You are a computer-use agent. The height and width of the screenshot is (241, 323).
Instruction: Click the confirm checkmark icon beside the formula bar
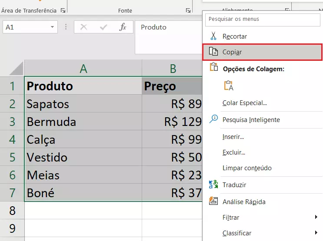(x=103, y=27)
